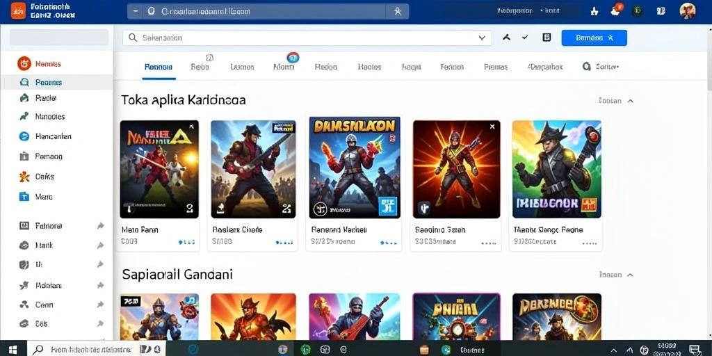Switch to the Haoios tab
This screenshot has width=712, height=356.
pos(369,67)
